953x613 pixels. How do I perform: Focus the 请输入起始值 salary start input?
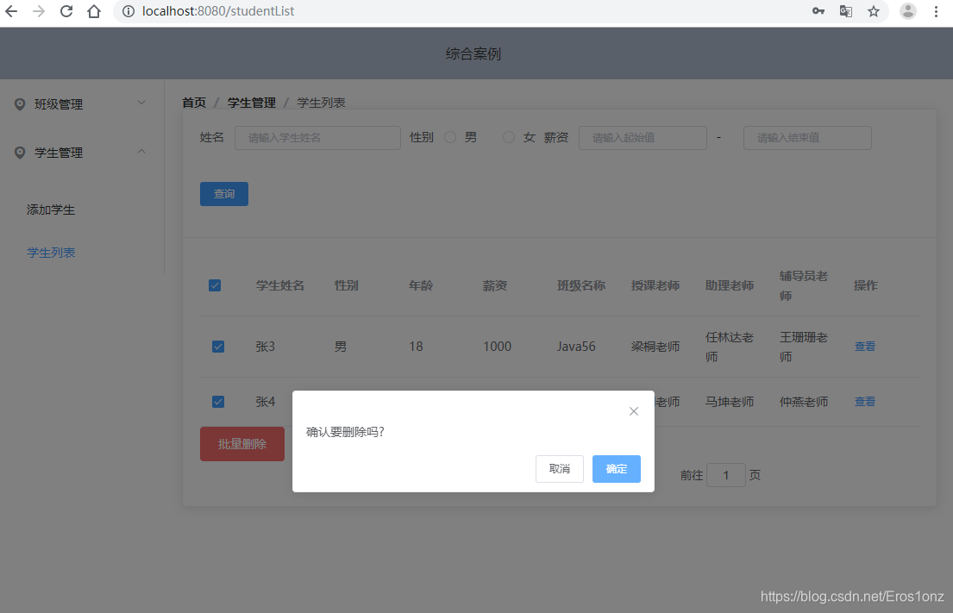[x=643, y=138]
